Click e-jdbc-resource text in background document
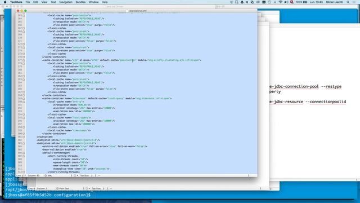Image resolution: width=360 pixels, height=203 pixels. (286, 101)
